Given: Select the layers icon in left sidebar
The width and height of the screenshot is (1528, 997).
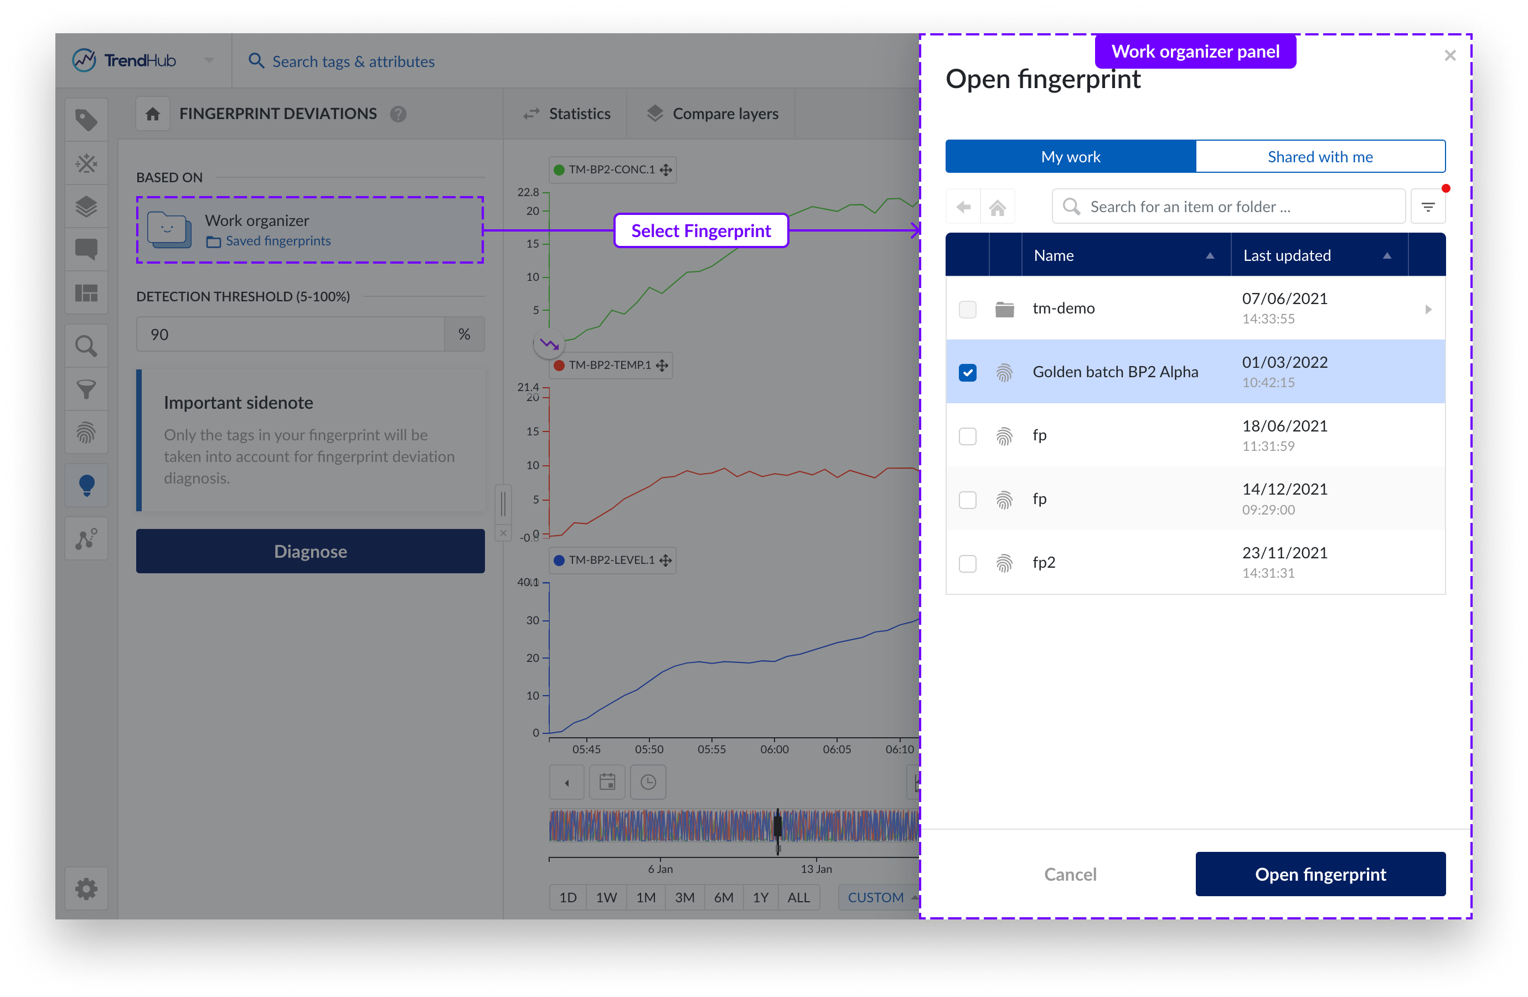Looking at the screenshot, I should [86, 207].
